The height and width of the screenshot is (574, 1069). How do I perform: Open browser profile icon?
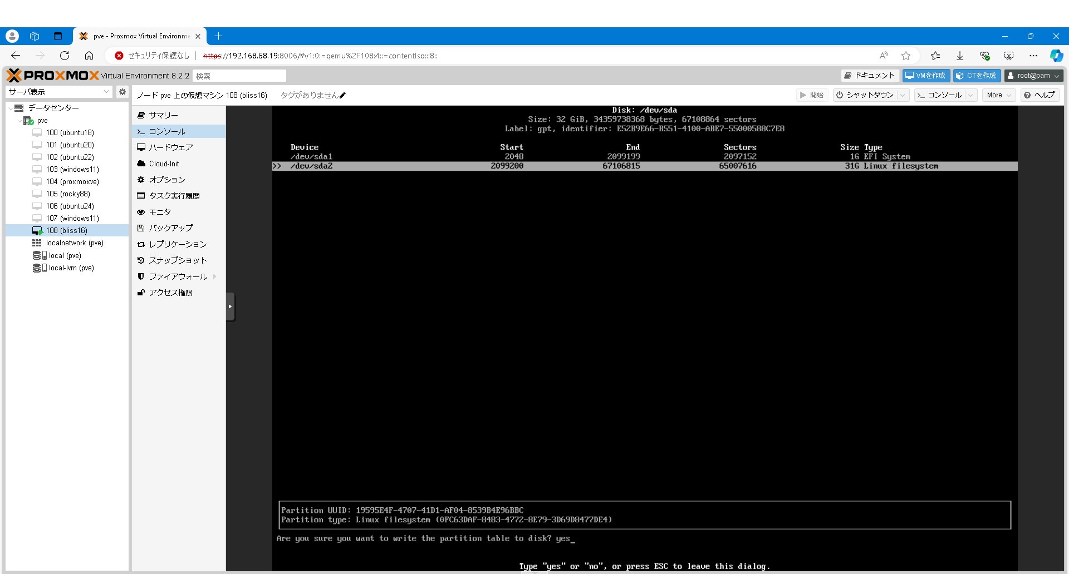point(12,36)
